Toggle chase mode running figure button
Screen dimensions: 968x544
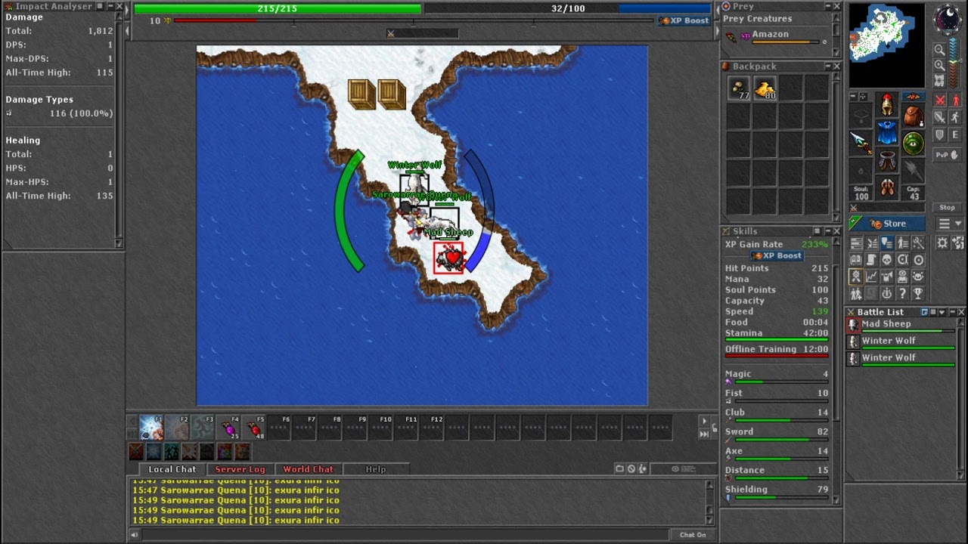click(955, 118)
